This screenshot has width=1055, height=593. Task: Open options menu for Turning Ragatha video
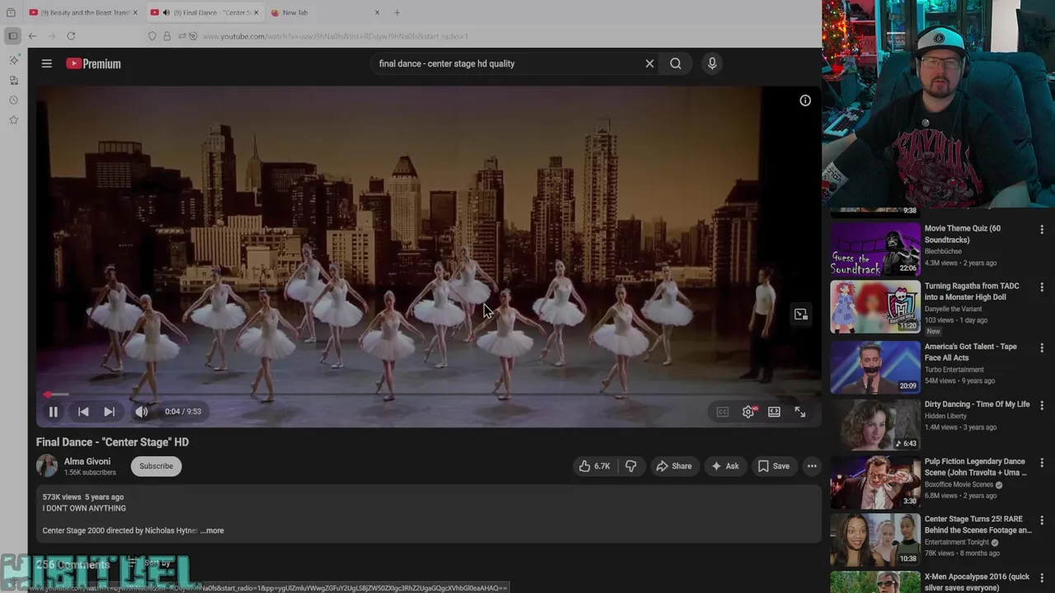[x=1042, y=287]
